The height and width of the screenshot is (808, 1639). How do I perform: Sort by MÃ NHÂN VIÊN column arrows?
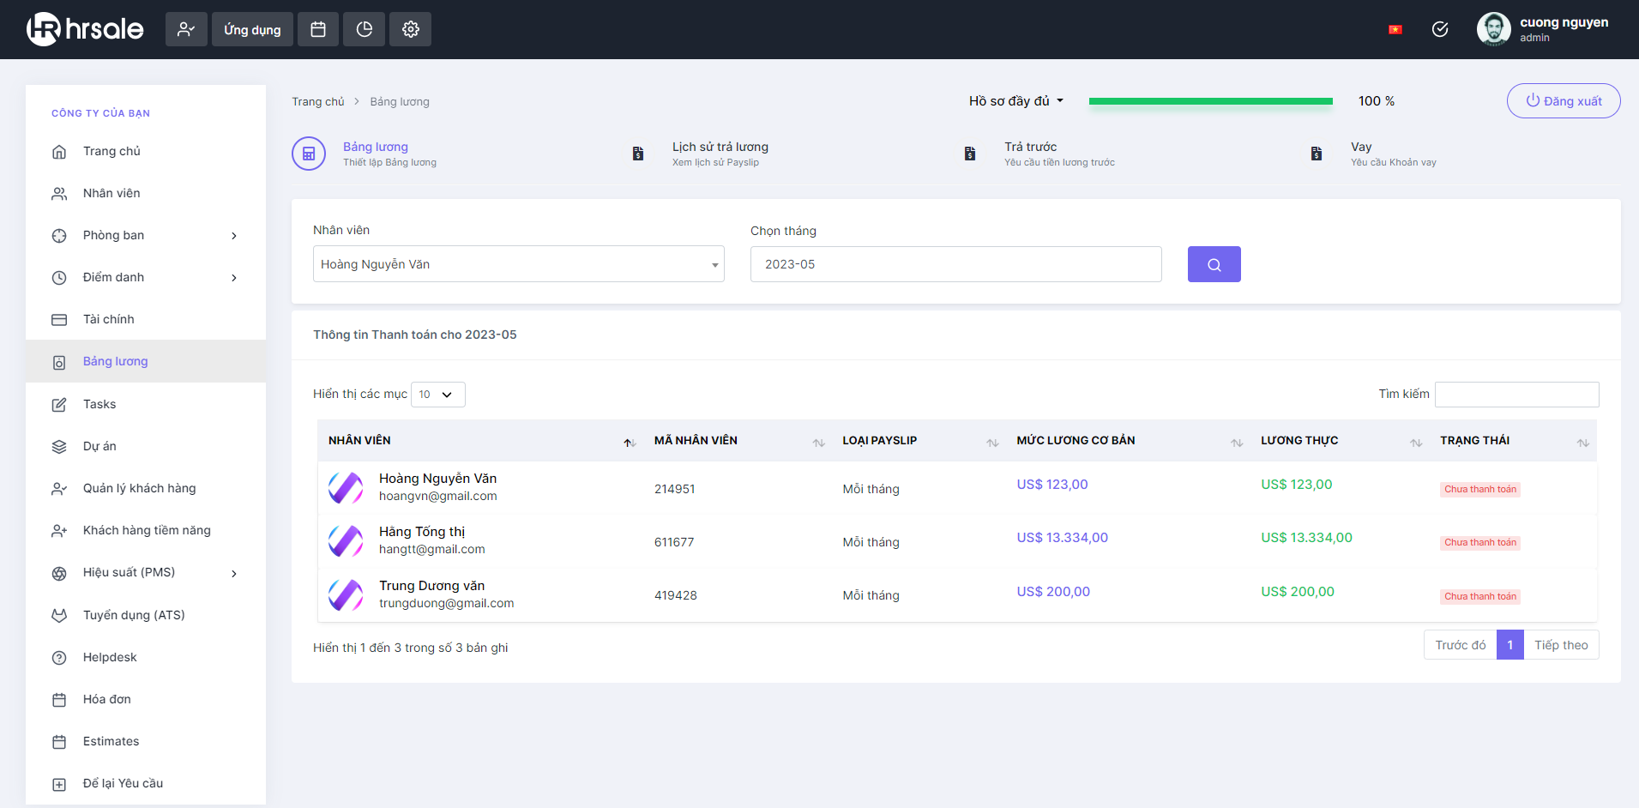click(819, 443)
